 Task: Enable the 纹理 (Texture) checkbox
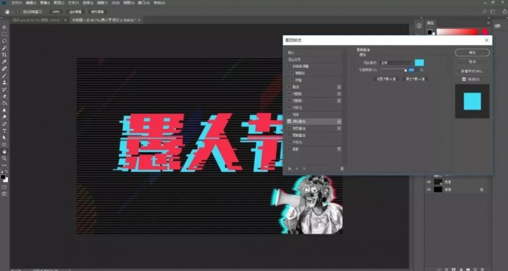(x=292, y=80)
